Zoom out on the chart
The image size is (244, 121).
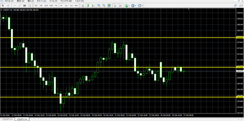104,5
